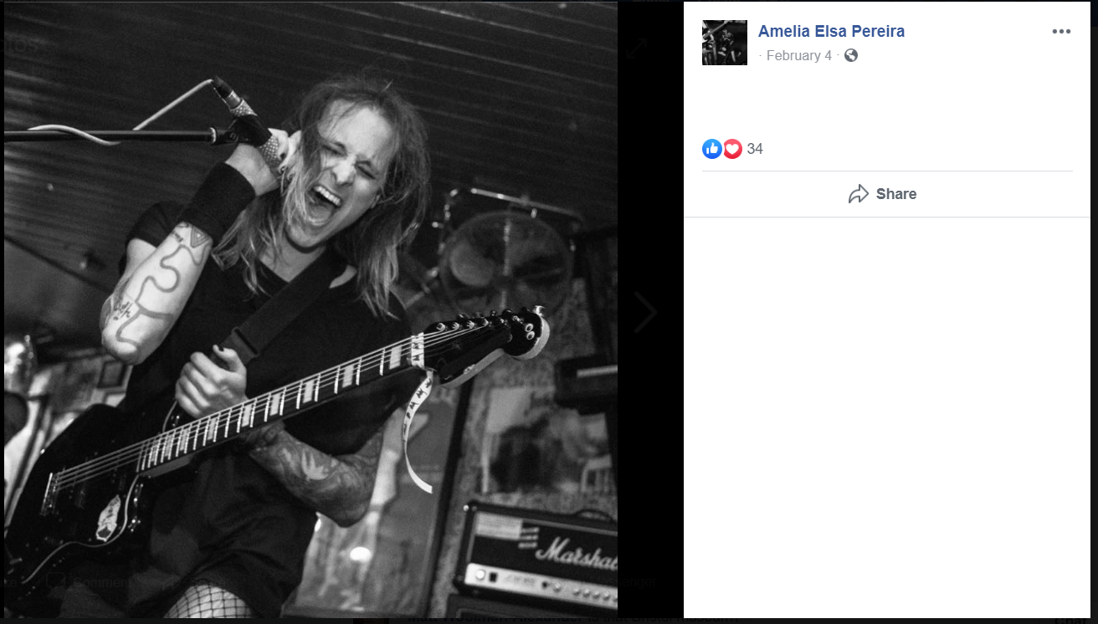The height and width of the screenshot is (624, 1098).
Task: Click the Share button label
Action: click(896, 194)
